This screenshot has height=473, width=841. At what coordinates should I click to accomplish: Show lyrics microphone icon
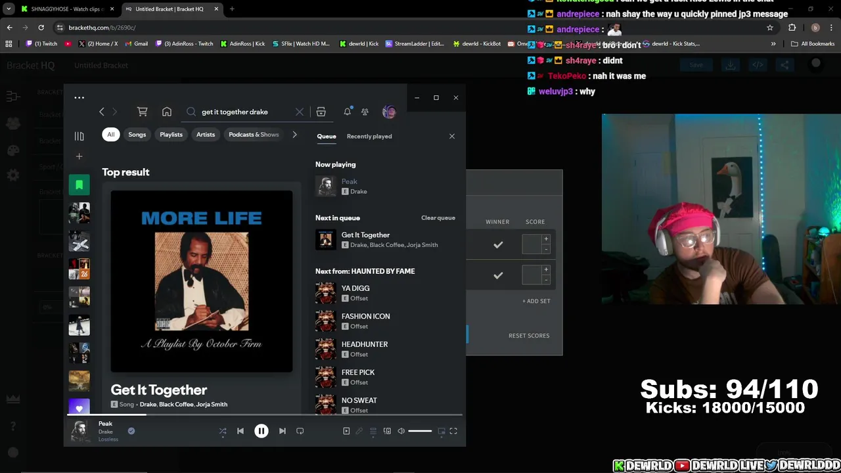pyautogui.click(x=359, y=431)
